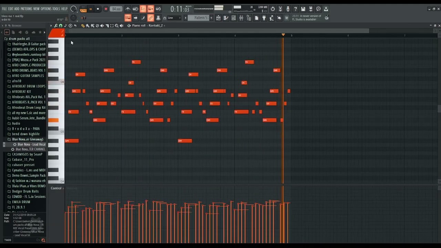The width and height of the screenshot is (441, 248).
Task: Open the Channel rack
Action: click(234, 18)
